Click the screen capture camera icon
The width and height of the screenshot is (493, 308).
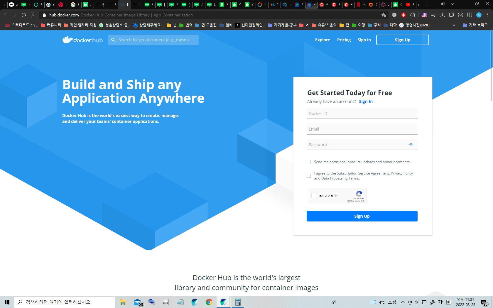click(x=460, y=15)
